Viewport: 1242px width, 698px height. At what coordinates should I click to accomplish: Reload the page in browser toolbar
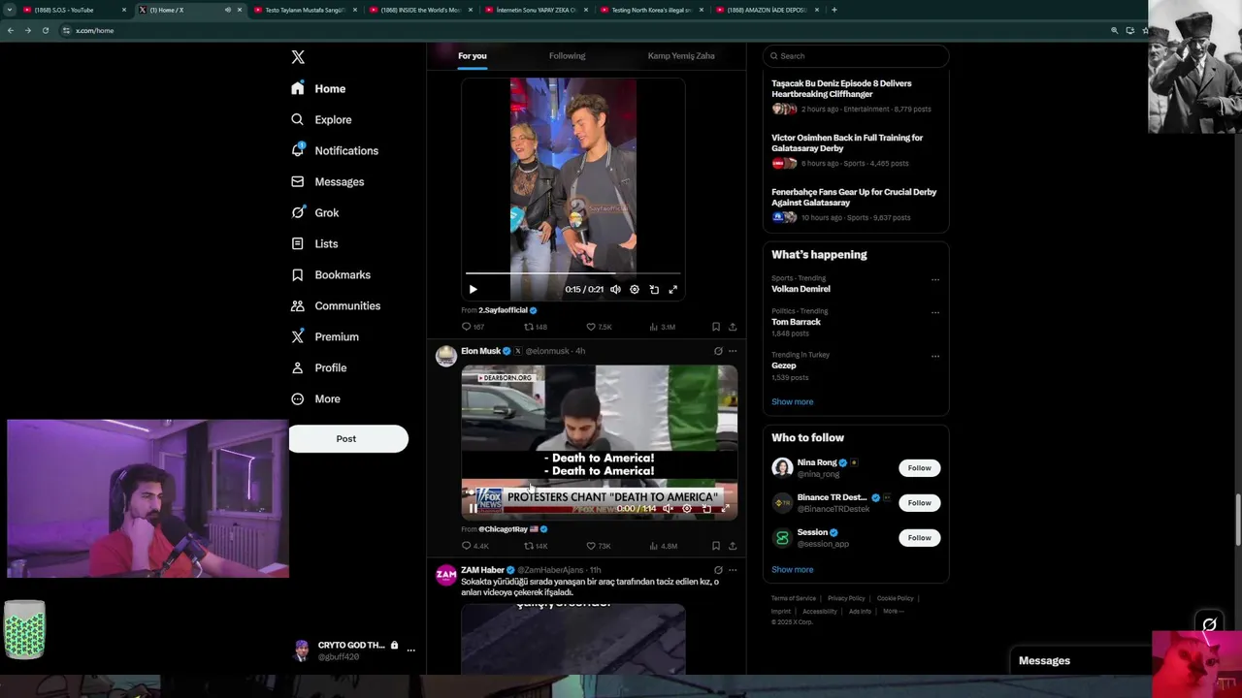click(45, 30)
